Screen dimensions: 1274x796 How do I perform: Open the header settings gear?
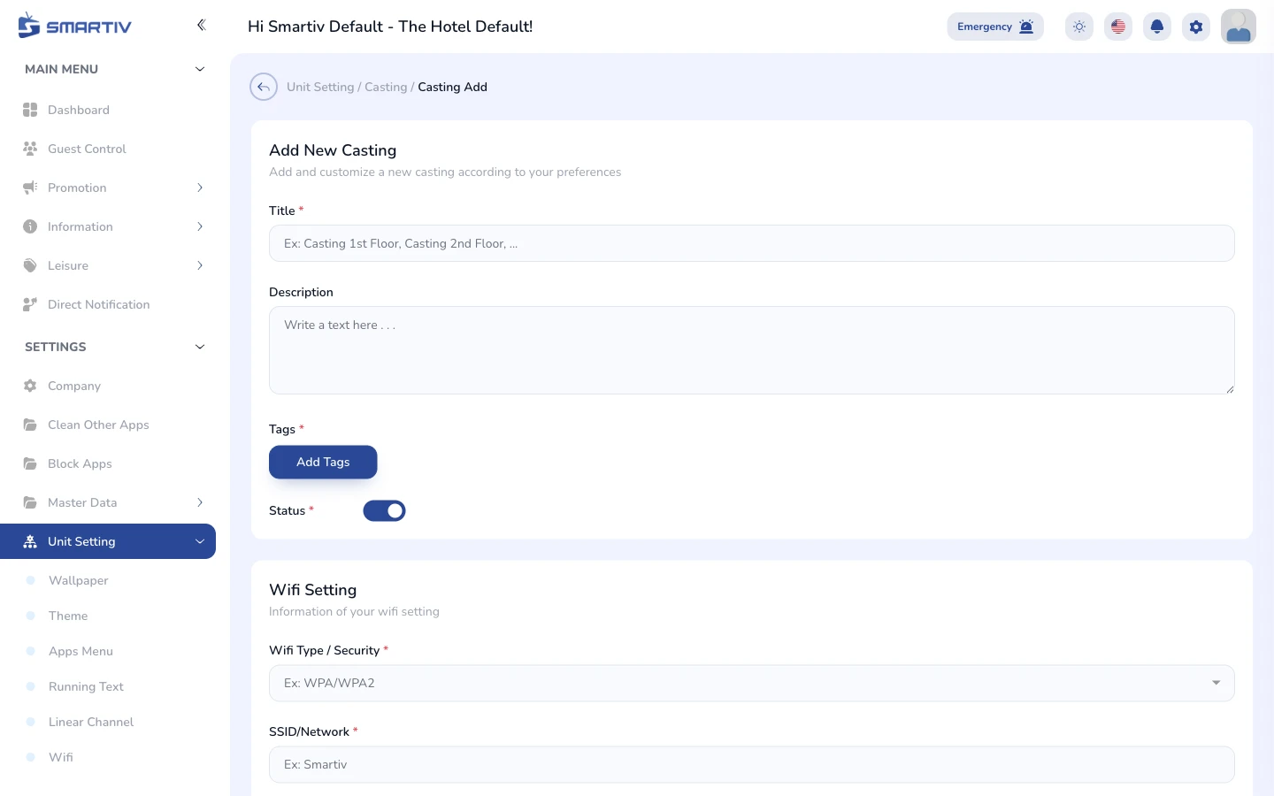pos(1196,27)
